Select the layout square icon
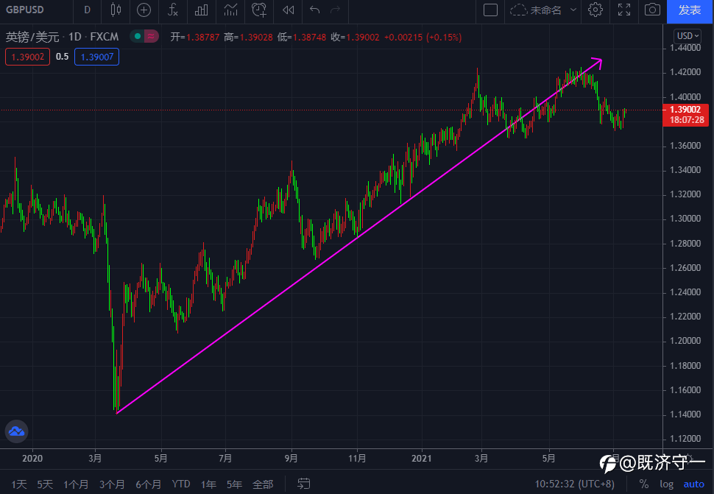This screenshot has width=714, height=494. (x=490, y=10)
